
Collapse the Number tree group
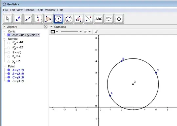point(4,39)
